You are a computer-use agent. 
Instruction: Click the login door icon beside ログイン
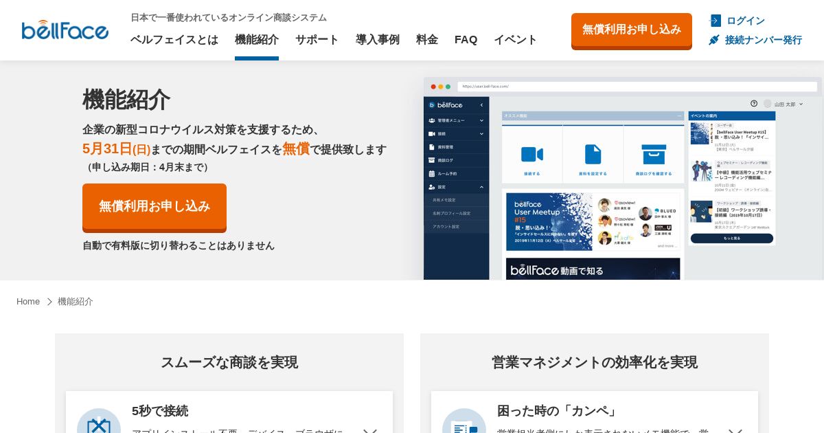[715, 21]
